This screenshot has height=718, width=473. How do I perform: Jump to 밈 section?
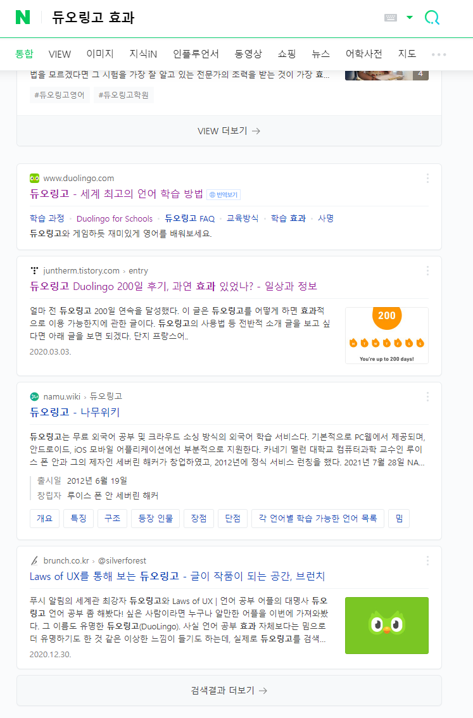tap(399, 519)
